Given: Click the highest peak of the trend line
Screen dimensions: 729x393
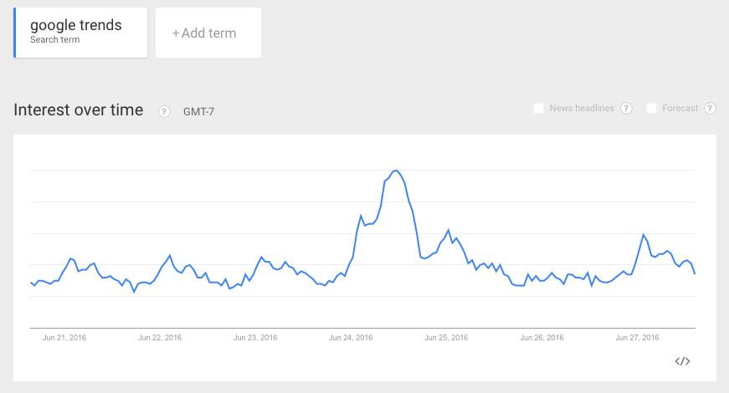Looking at the screenshot, I should pyautogui.click(x=396, y=171).
